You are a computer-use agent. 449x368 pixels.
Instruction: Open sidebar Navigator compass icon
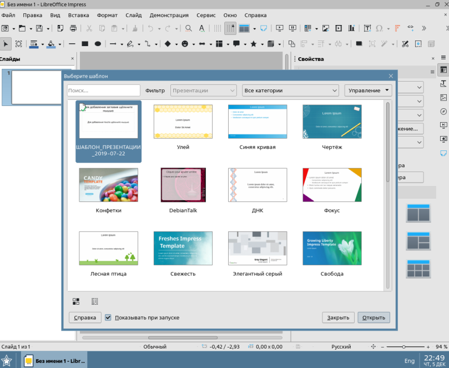(443, 112)
